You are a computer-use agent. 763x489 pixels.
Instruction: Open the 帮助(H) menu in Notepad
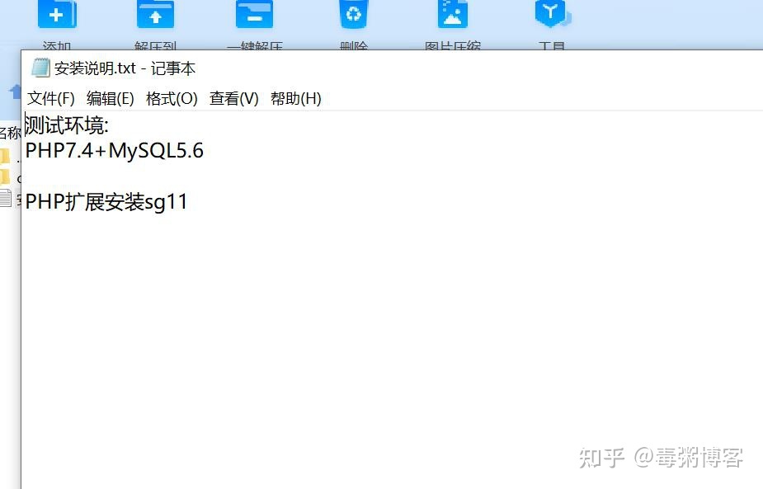click(296, 98)
